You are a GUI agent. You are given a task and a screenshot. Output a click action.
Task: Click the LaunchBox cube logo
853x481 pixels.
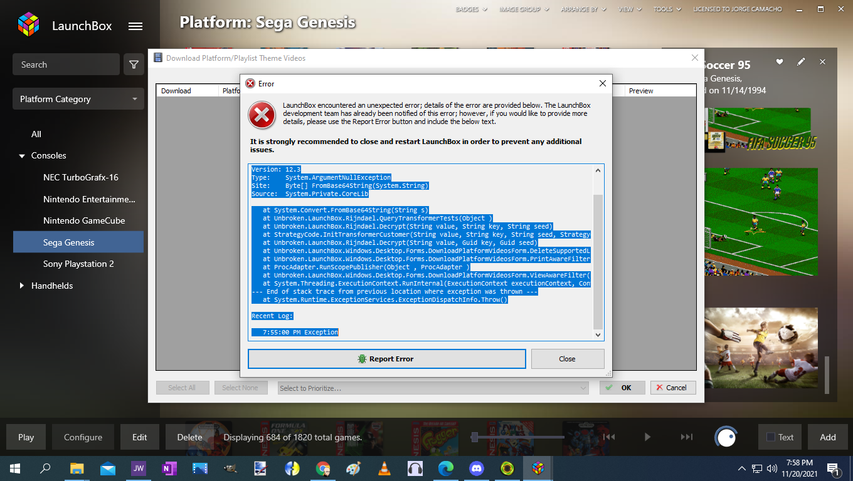(x=28, y=25)
